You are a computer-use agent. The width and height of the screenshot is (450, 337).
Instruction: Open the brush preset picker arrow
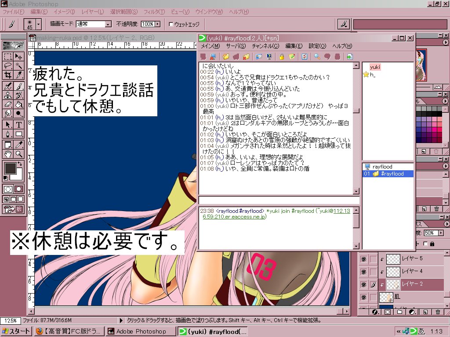pos(39,25)
